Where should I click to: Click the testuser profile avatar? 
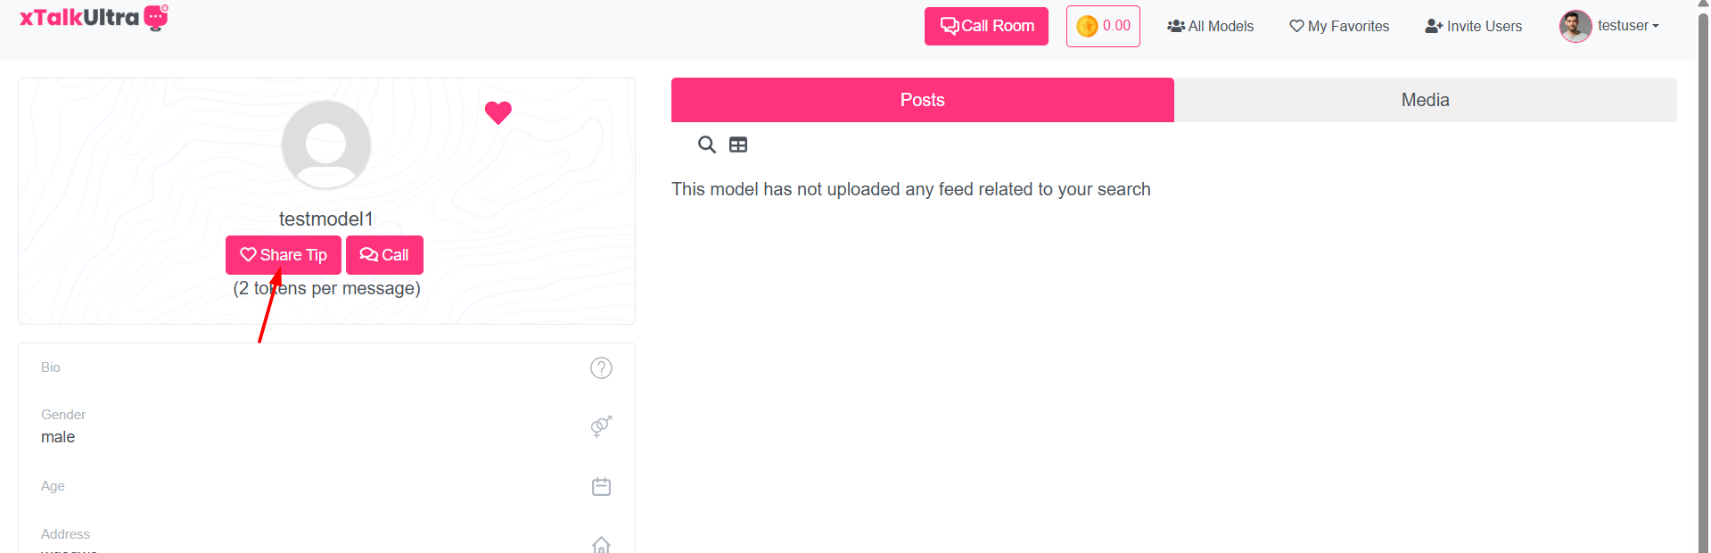pyautogui.click(x=1575, y=26)
